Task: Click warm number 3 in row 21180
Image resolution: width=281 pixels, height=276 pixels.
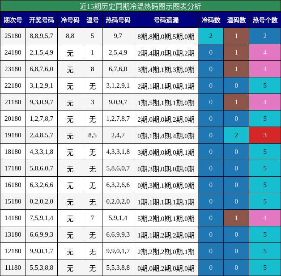Action: (93, 102)
